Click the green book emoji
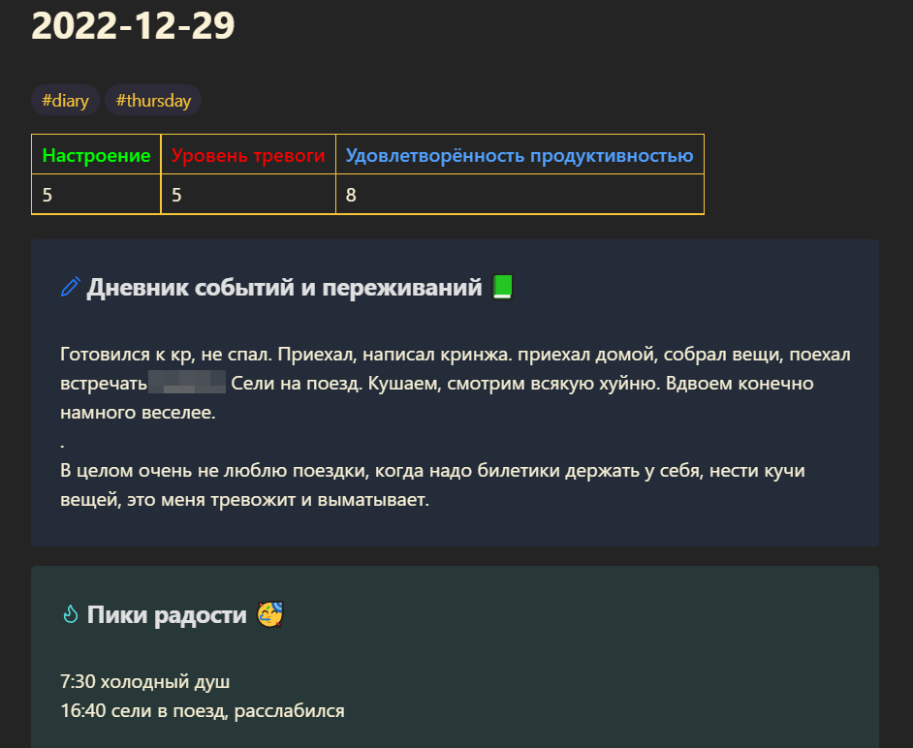 click(502, 287)
